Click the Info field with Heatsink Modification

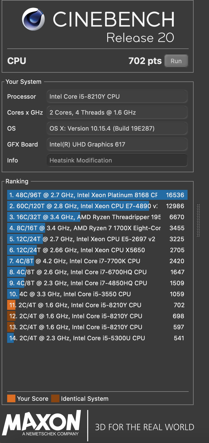117,160
